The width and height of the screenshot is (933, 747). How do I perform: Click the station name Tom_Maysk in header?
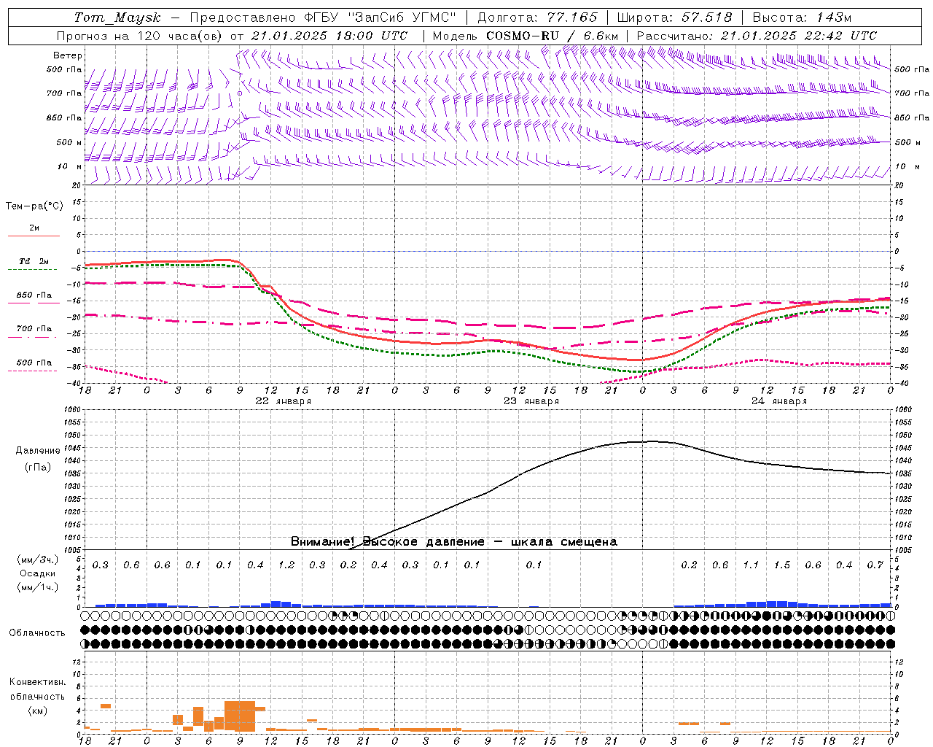(x=117, y=18)
